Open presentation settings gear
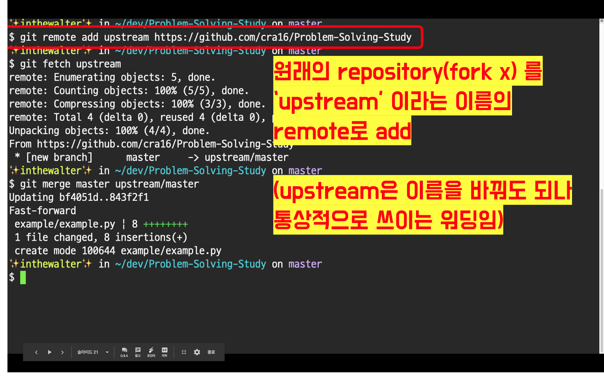The height and width of the screenshot is (381, 604). [x=197, y=352]
